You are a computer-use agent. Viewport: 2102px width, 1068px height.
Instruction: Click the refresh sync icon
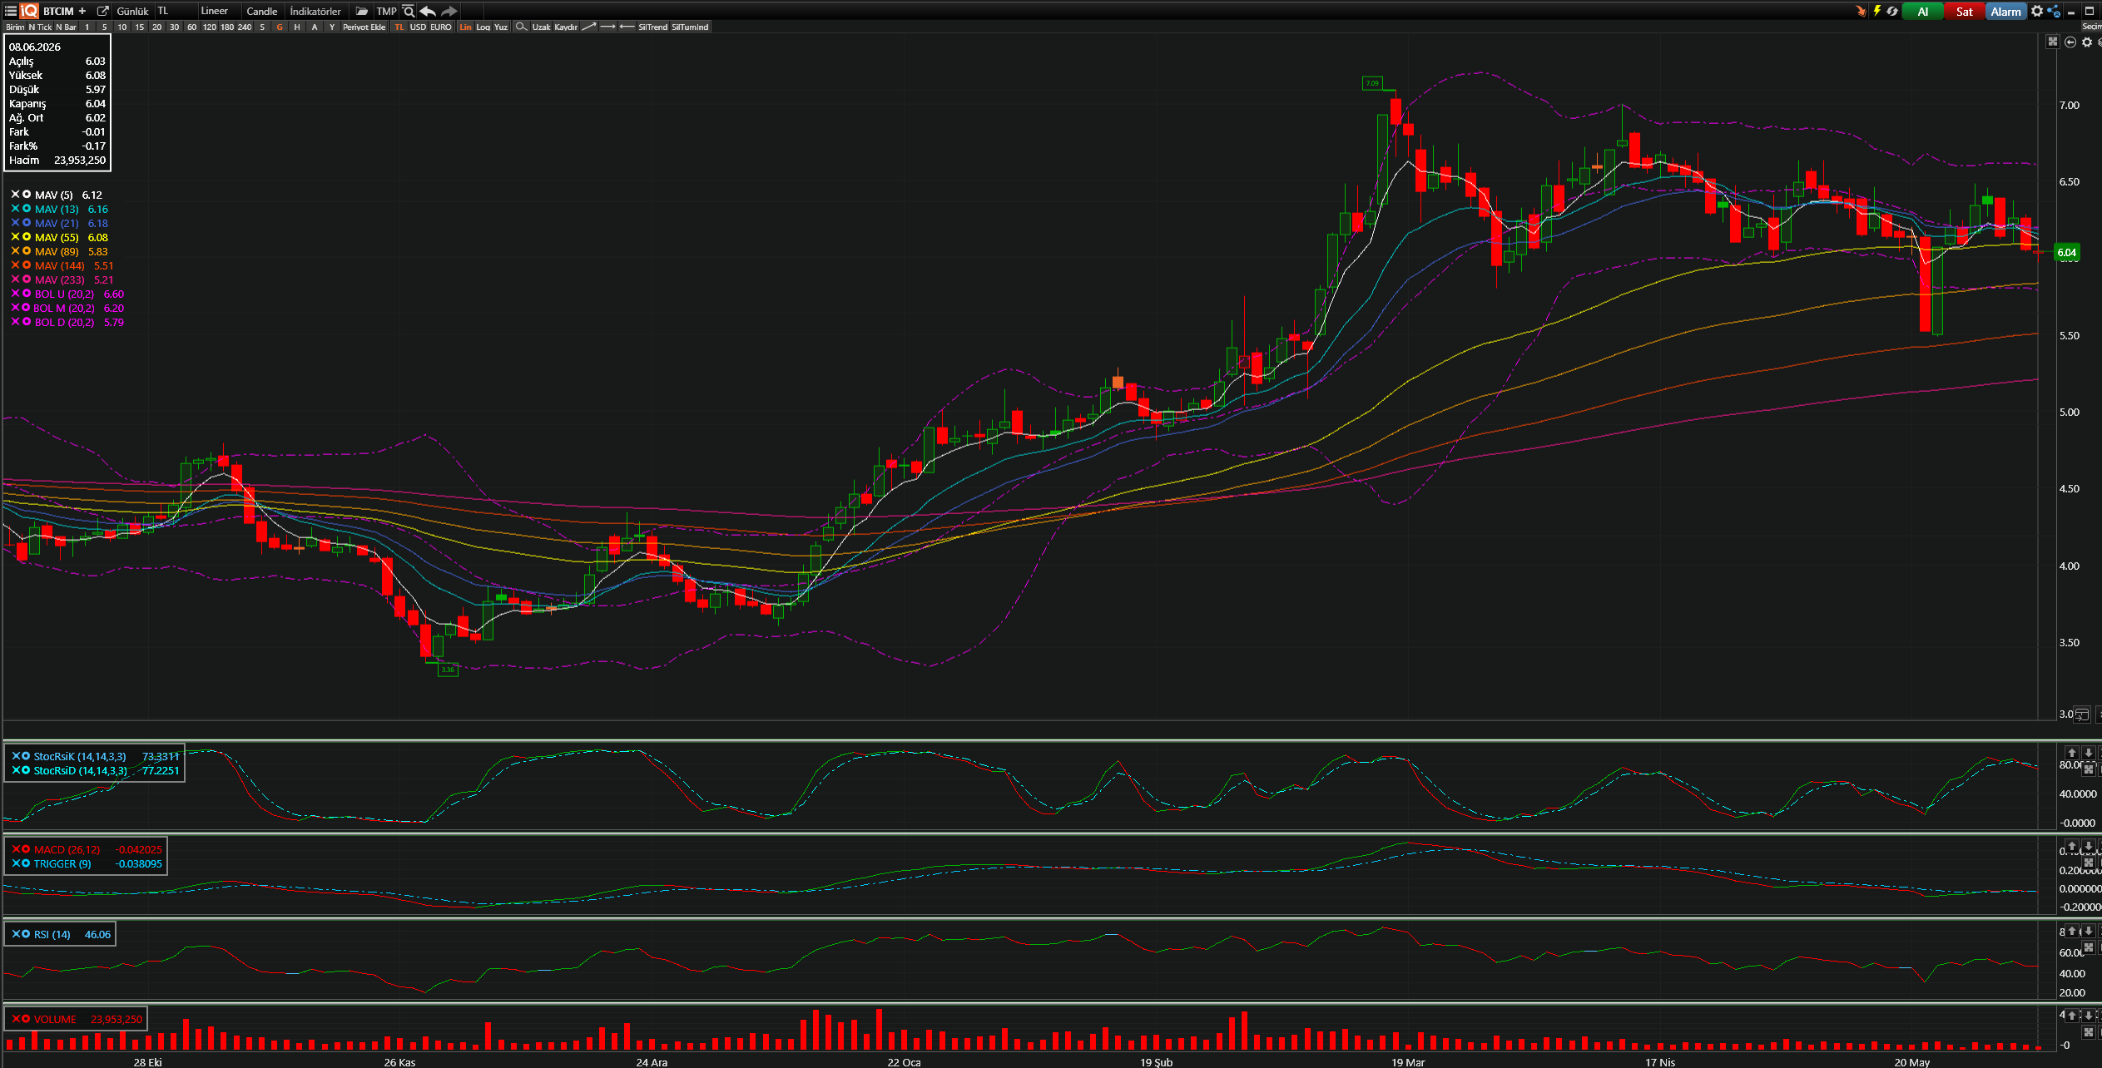[x=1892, y=11]
